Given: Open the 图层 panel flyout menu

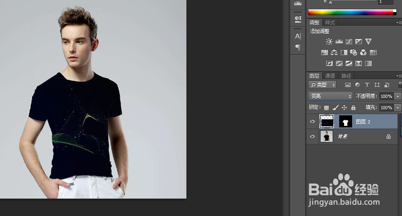Looking at the screenshot, I should coord(399,76).
